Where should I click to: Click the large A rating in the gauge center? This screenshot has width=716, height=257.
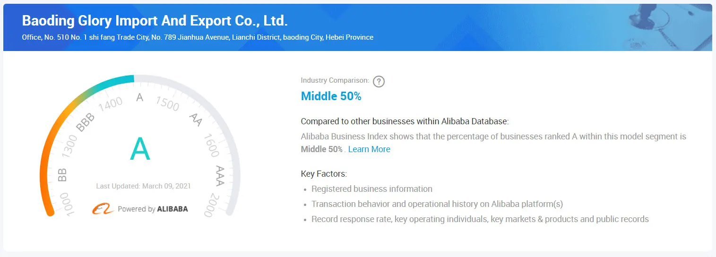point(140,149)
